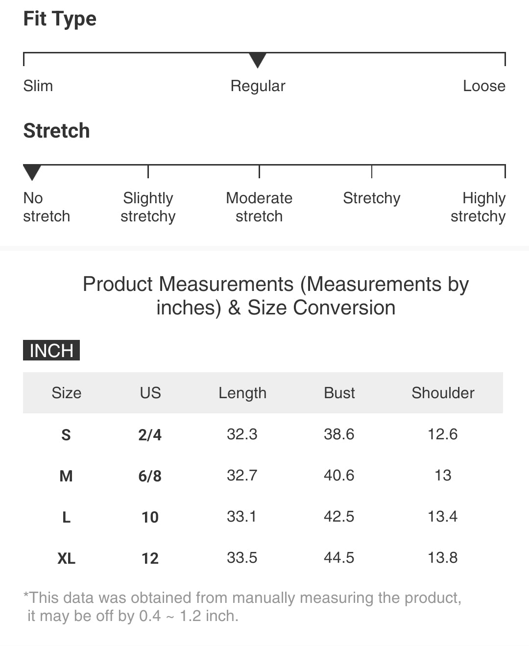Click the Regular fit label
The width and height of the screenshot is (529, 646).
pyautogui.click(x=258, y=86)
